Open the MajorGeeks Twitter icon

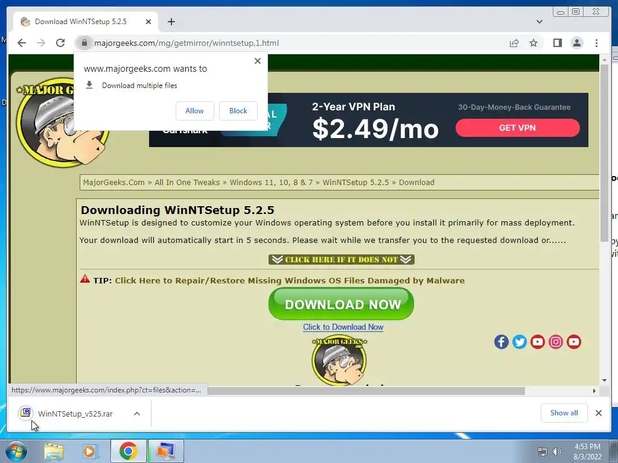click(520, 342)
